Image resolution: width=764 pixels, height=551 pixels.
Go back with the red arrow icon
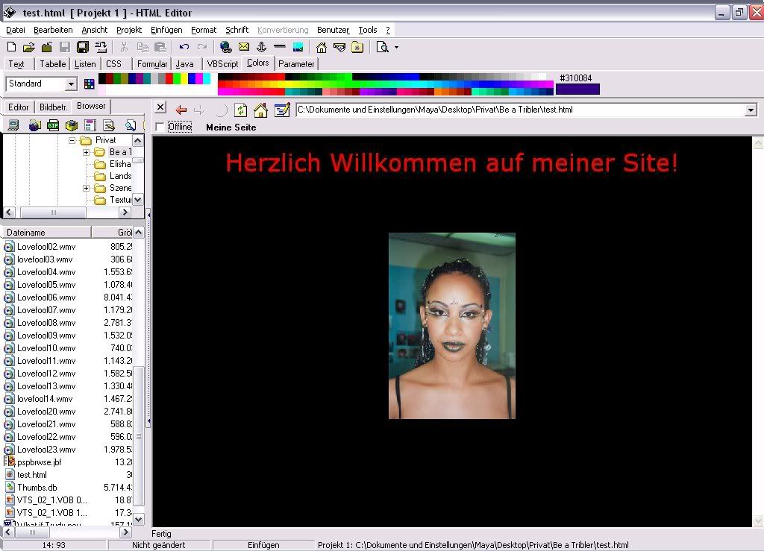click(x=181, y=110)
